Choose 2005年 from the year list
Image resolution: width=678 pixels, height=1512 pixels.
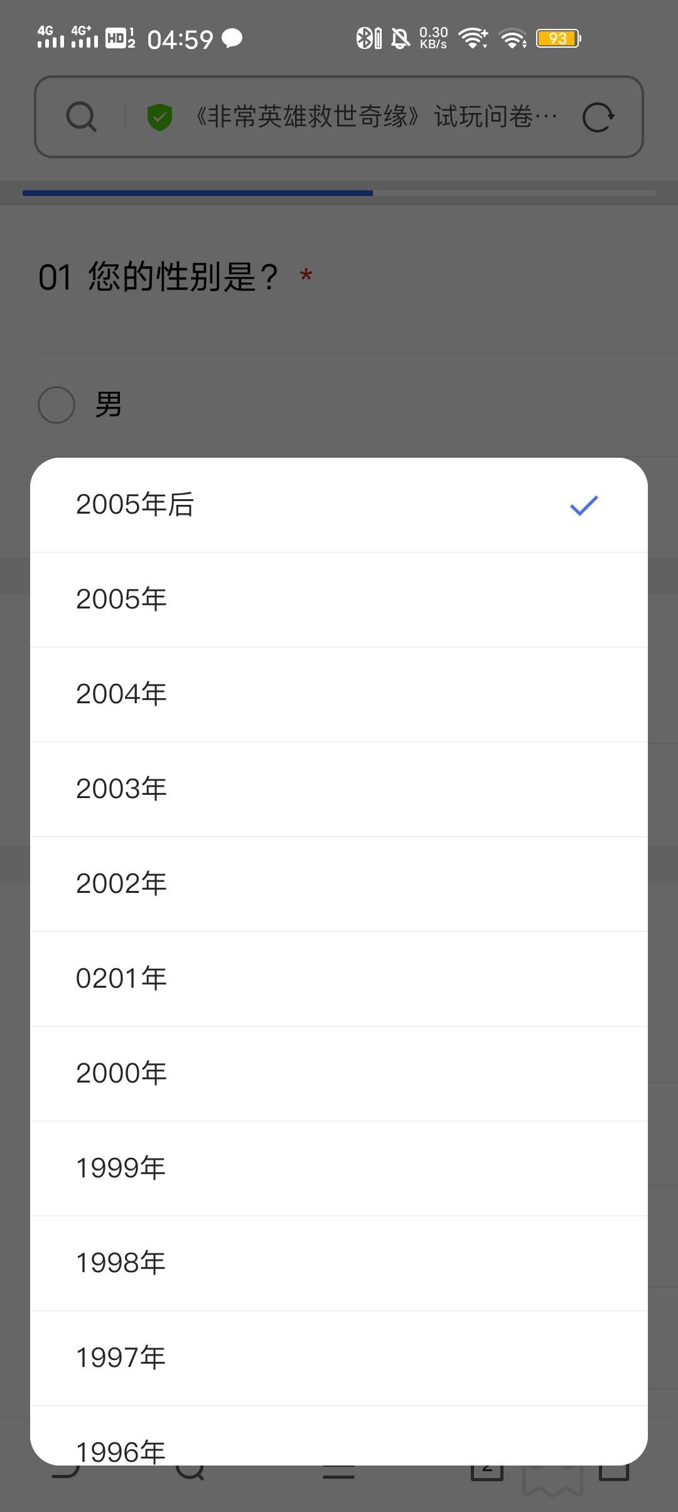339,600
